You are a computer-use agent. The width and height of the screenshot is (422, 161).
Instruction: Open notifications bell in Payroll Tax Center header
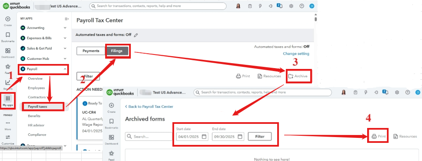(x=281, y=6)
